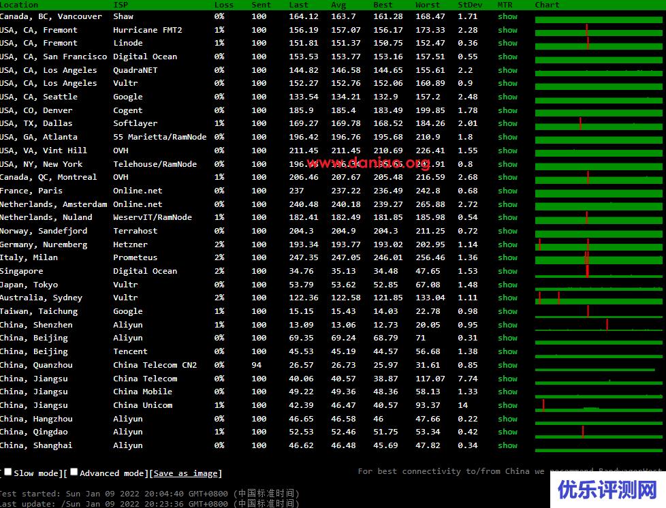Show MTR for Quanzhou China Telecom CN2

pyautogui.click(x=507, y=365)
